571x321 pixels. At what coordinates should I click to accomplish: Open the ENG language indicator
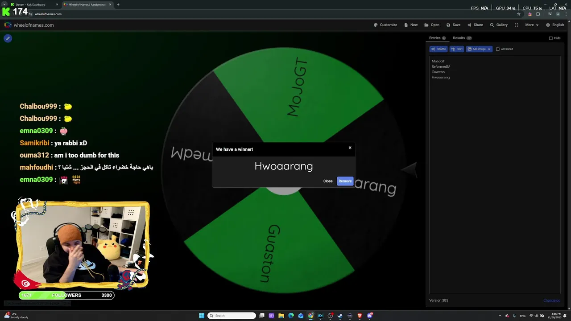(523, 316)
